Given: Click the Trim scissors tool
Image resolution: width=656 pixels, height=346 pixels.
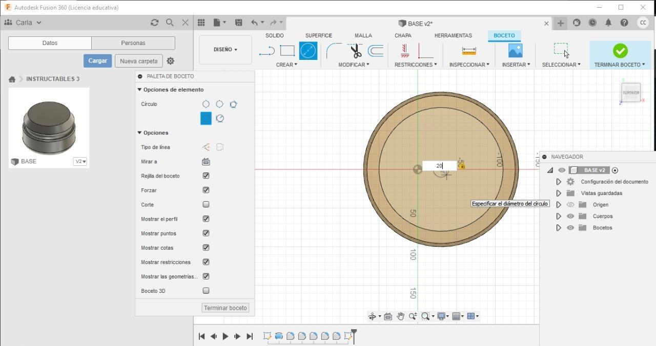Looking at the screenshot, I should [356, 51].
